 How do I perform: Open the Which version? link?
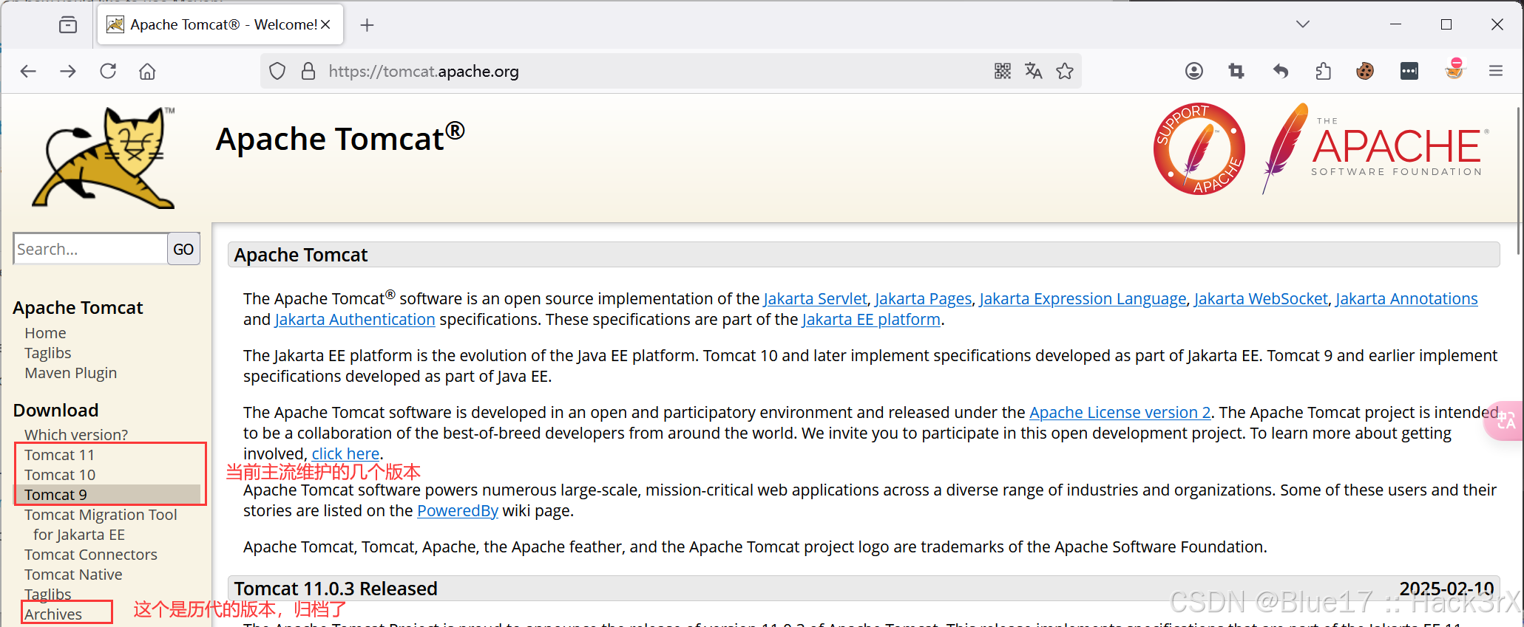point(76,434)
